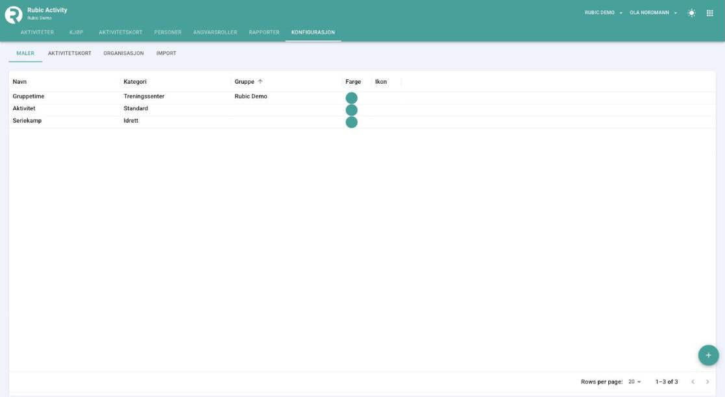Open the Personer menu tab

[x=168, y=32]
